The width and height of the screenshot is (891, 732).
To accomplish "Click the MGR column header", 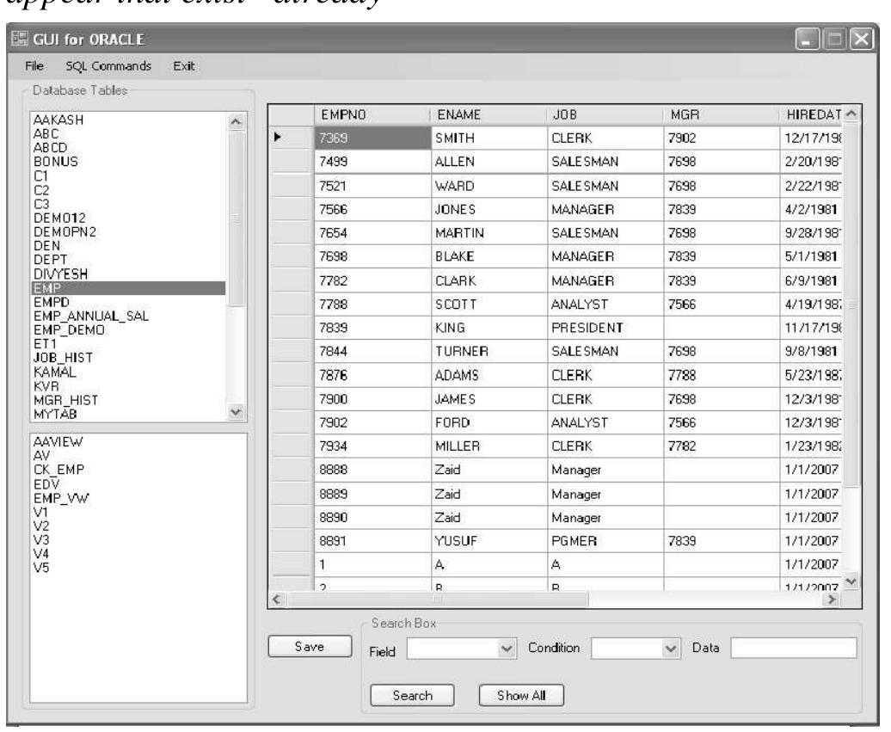I will 722,114.
